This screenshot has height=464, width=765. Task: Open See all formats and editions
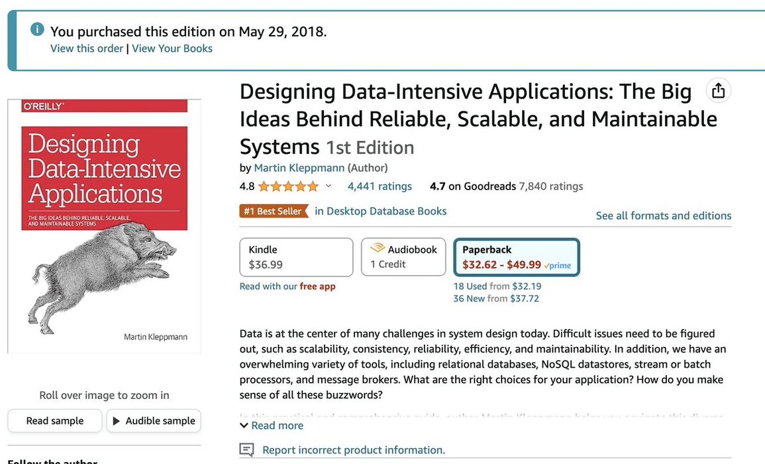[x=664, y=215]
